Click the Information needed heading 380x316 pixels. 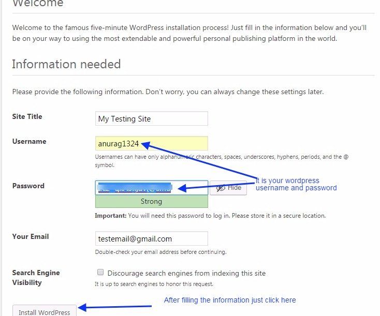coord(66,64)
